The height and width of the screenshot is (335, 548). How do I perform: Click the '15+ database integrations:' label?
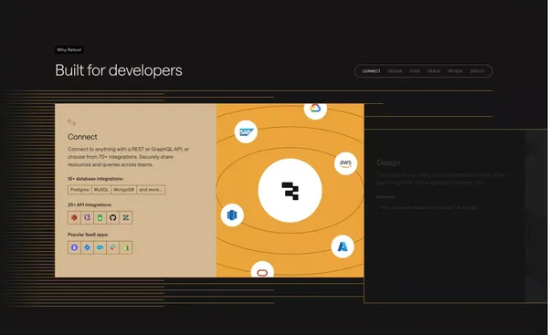[95, 179]
